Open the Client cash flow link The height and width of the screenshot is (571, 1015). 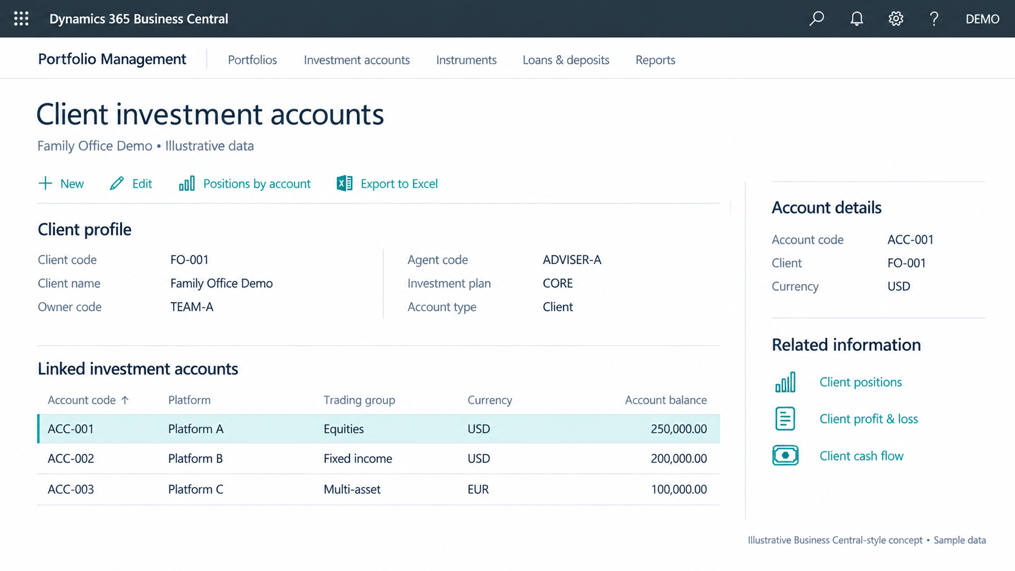click(861, 456)
